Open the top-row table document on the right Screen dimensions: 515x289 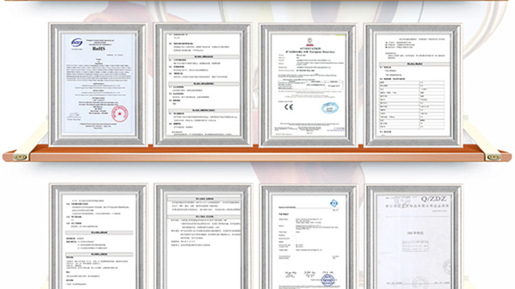tap(413, 84)
